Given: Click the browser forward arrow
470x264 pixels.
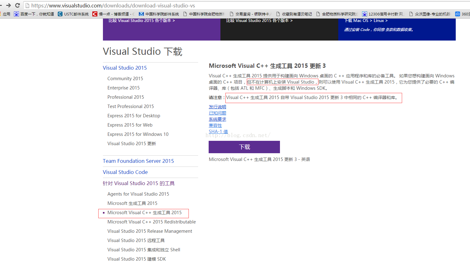Looking at the screenshot, I should (x=8, y=5).
